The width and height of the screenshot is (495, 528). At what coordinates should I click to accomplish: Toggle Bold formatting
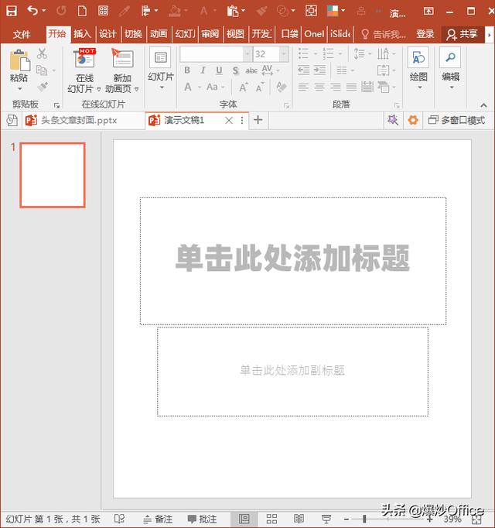pos(187,70)
